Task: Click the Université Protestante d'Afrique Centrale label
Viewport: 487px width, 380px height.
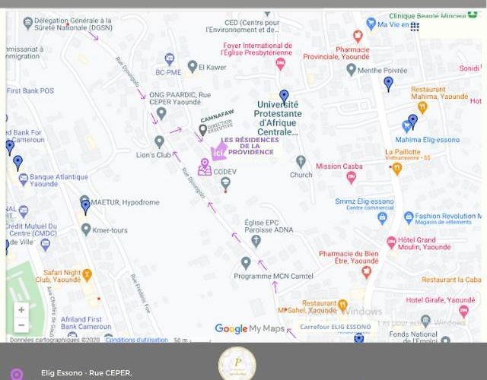Action: pos(278,119)
